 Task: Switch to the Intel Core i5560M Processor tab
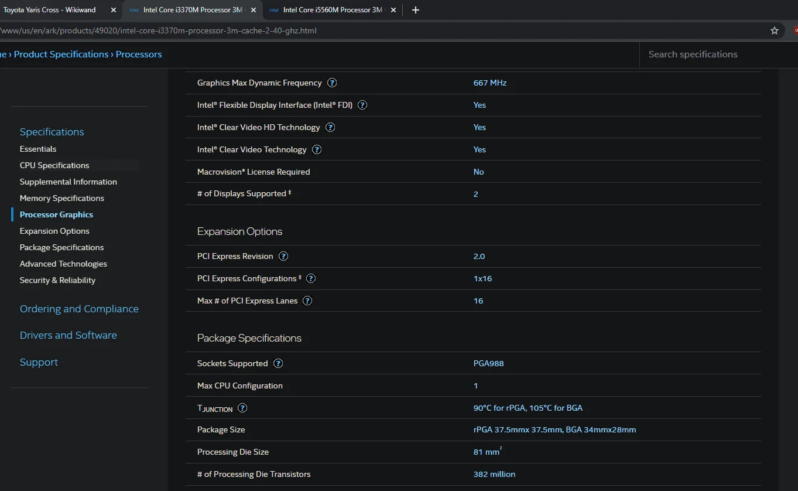(x=331, y=10)
